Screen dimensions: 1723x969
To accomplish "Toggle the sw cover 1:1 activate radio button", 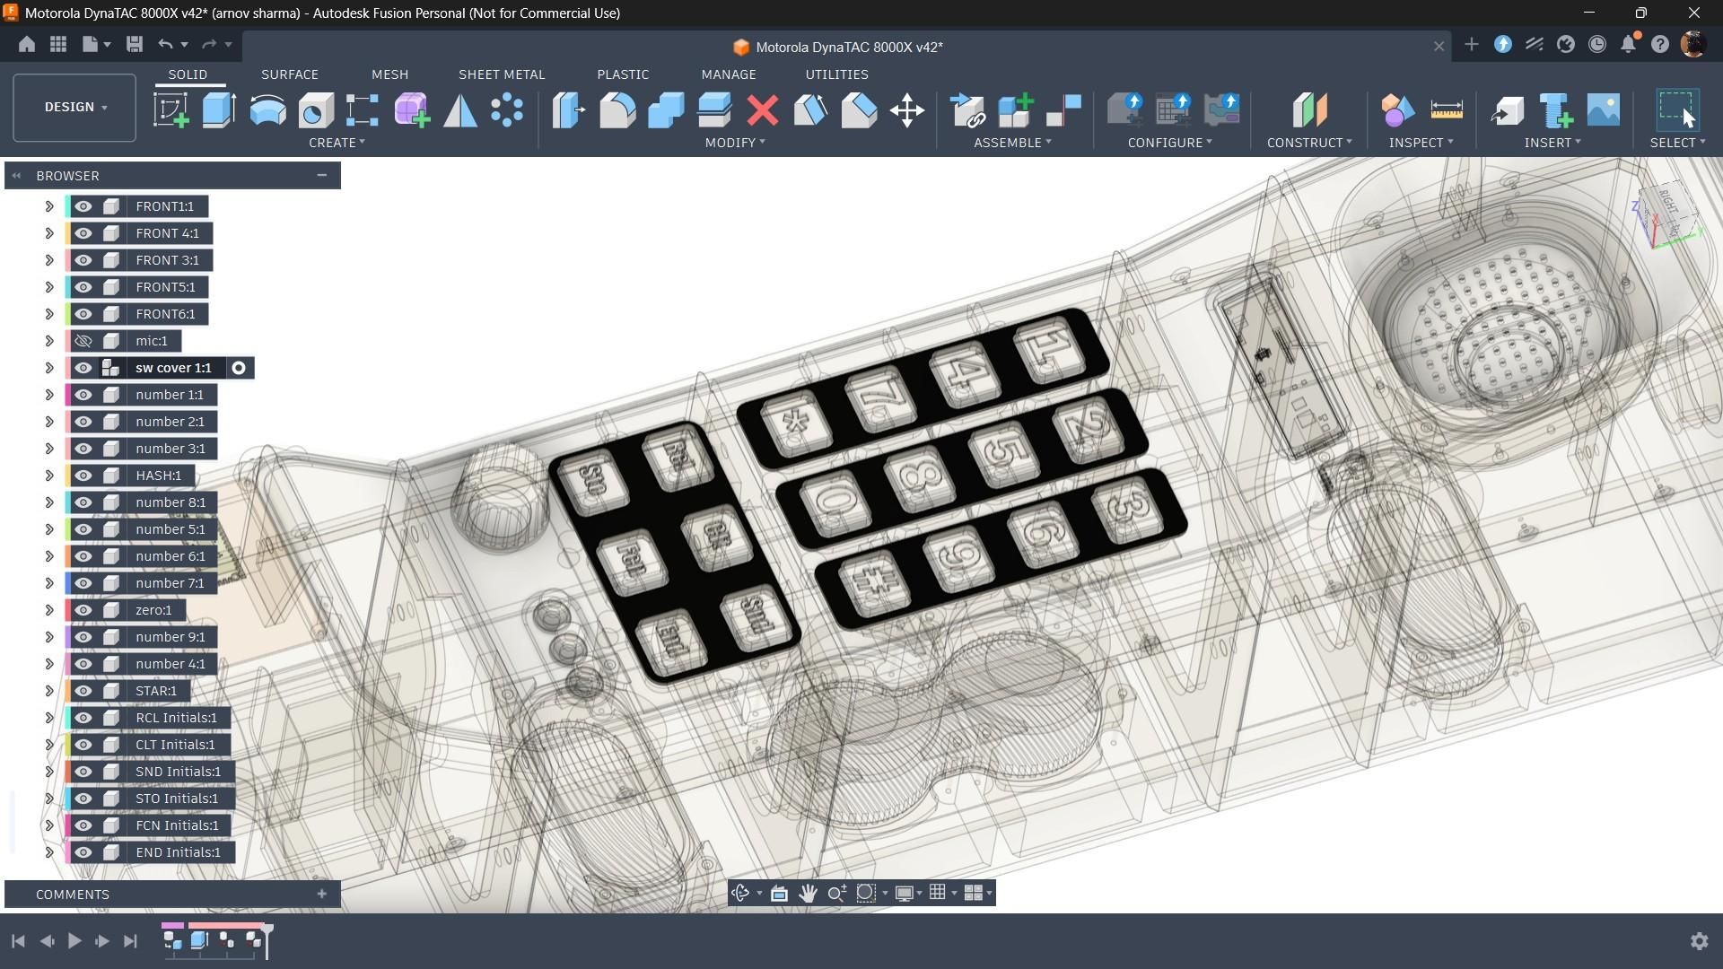I will pyautogui.click(x=239, y=368).
